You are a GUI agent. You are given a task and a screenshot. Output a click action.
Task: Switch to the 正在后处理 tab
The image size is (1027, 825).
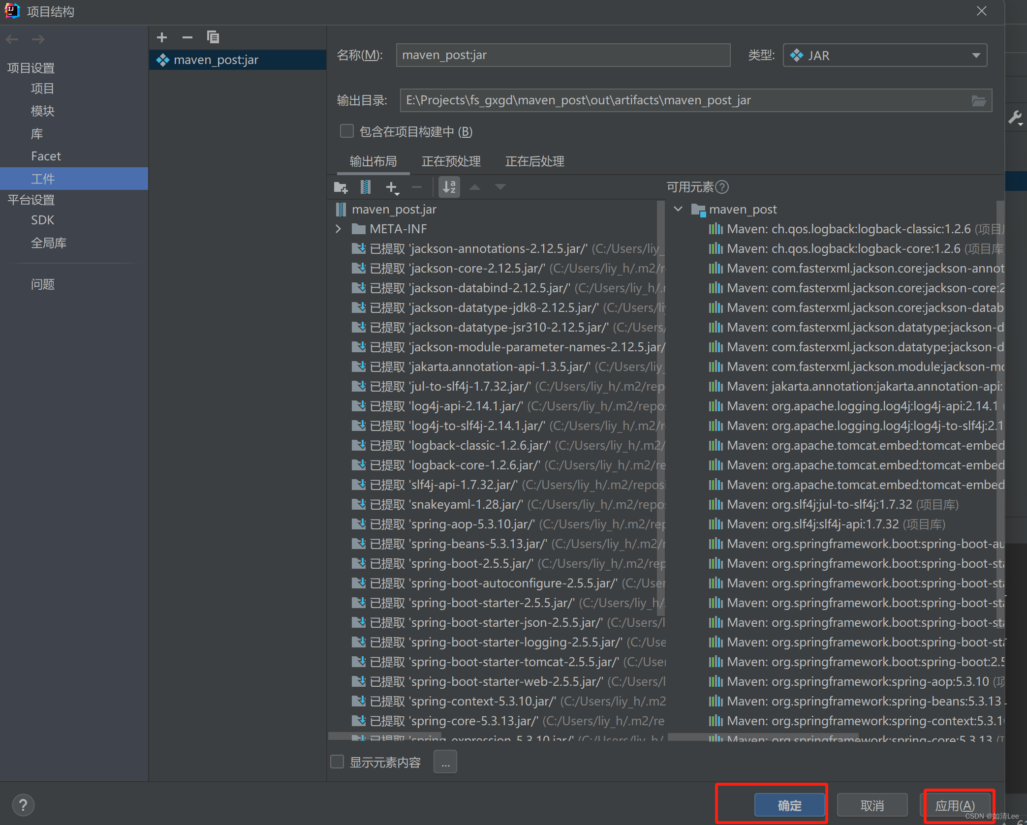(x=534, y=161)
